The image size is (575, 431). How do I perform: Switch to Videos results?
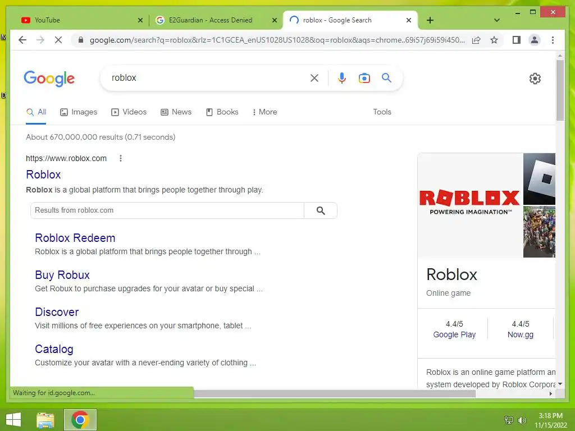click(x=129, y=112)
